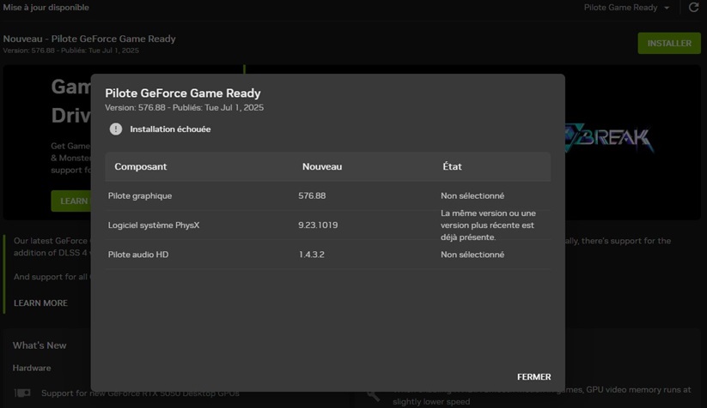Click version value 576.88 in table
The height and width of the screenshot is (408, 707).
coord(312,195)
